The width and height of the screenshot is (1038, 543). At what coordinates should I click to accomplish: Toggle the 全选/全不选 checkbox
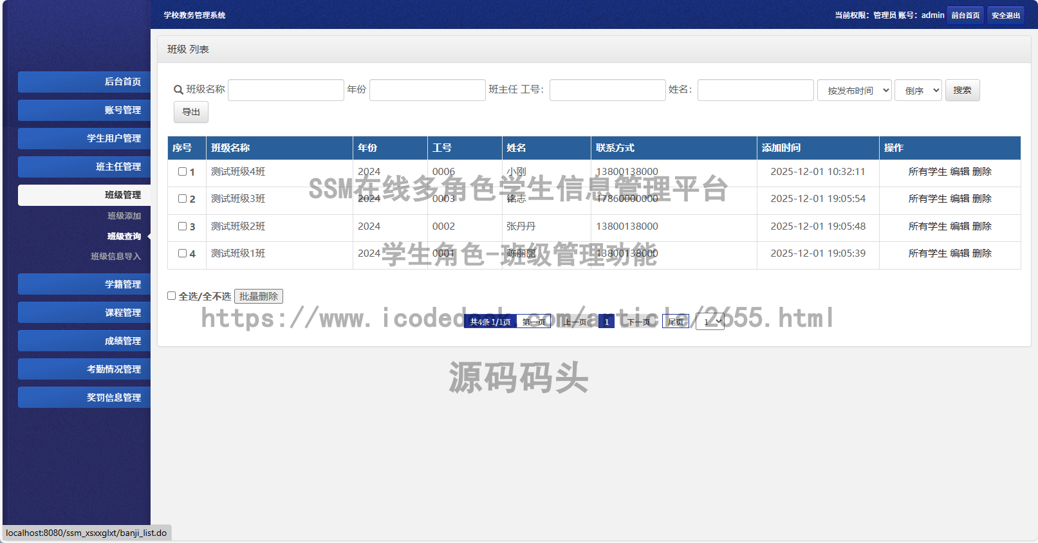172,296
